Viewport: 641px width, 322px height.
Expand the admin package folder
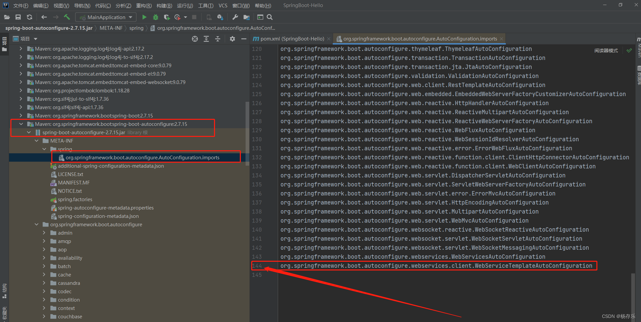coord(44,233)
